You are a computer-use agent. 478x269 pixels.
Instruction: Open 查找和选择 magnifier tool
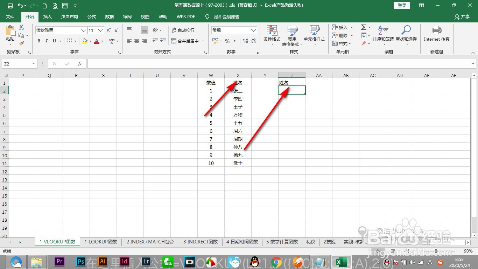click(x=406, y=35)
